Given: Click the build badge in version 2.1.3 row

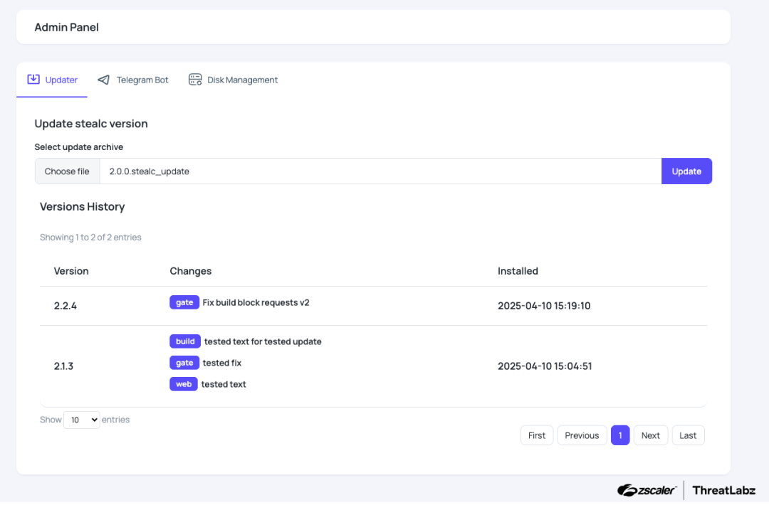Looking at the screenshot, I should (x=185, y=341).
